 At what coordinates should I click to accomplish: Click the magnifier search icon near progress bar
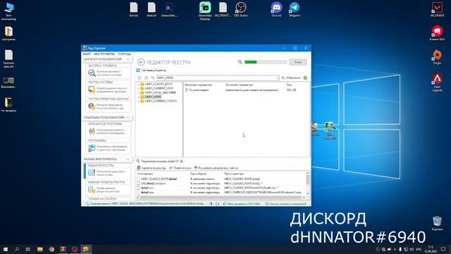[240, 62]
